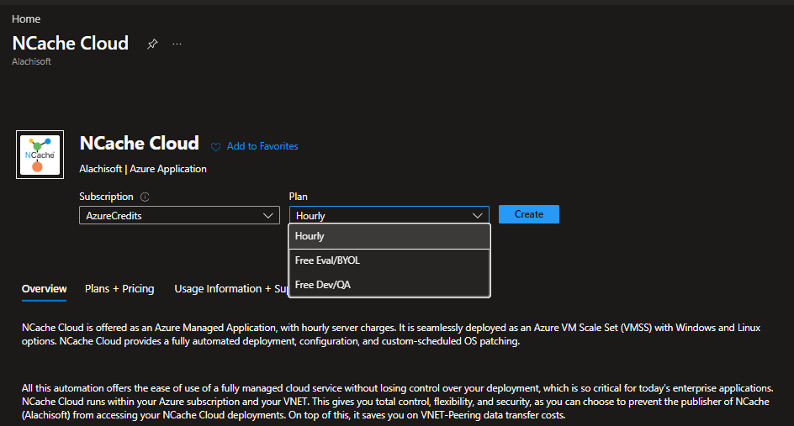Click the Add to Favorites heart icon

click(215, 147)
